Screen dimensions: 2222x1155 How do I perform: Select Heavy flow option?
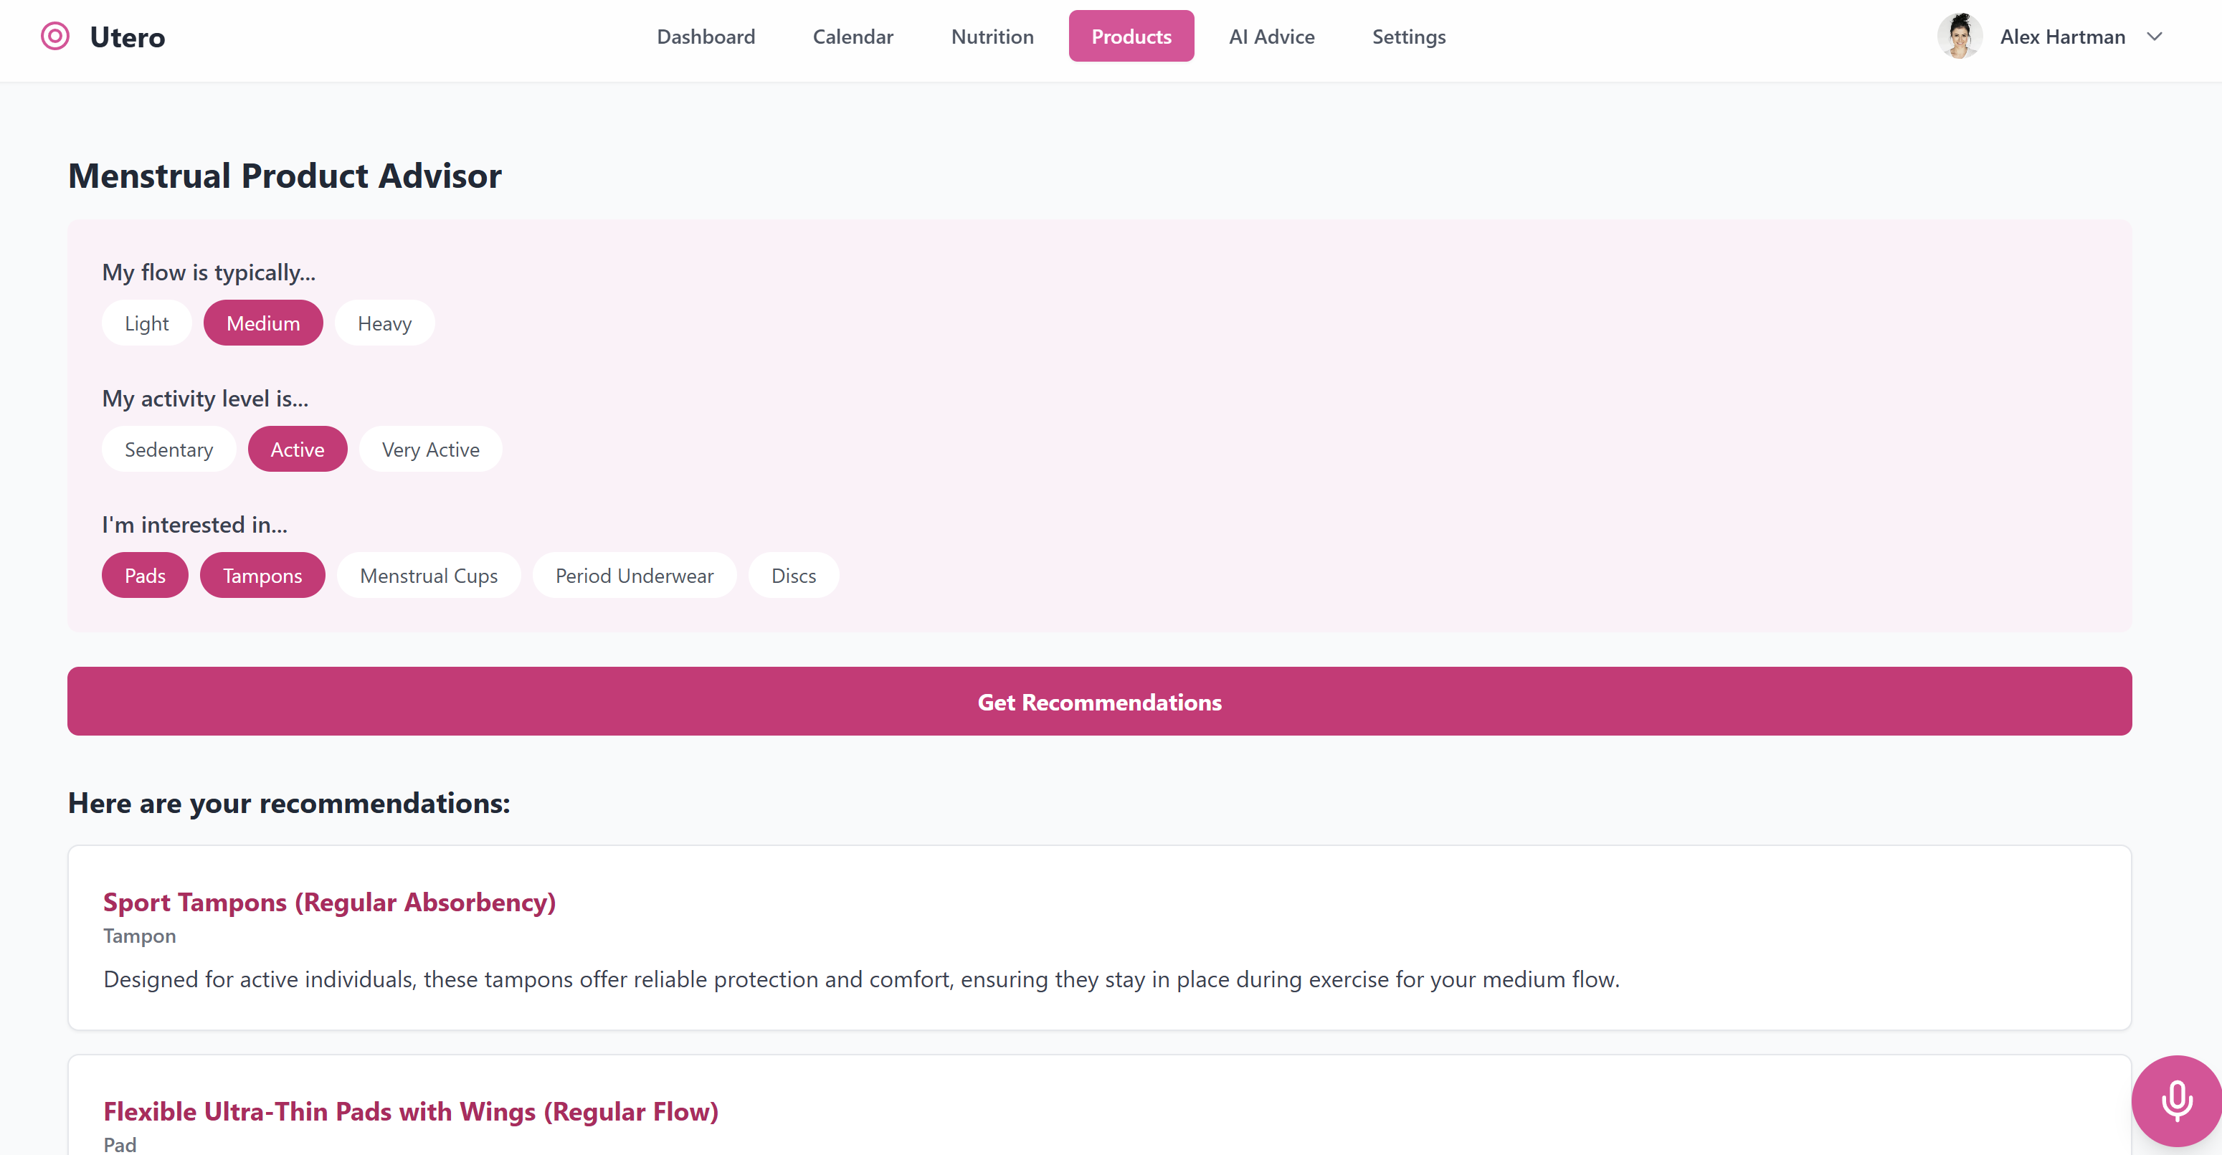pos(384,323)
